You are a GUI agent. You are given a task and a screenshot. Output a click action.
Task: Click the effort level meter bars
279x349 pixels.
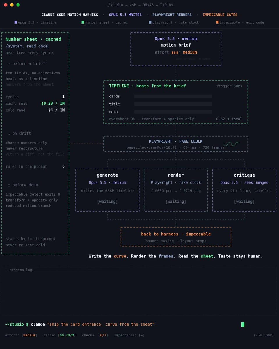pos(176,52)
